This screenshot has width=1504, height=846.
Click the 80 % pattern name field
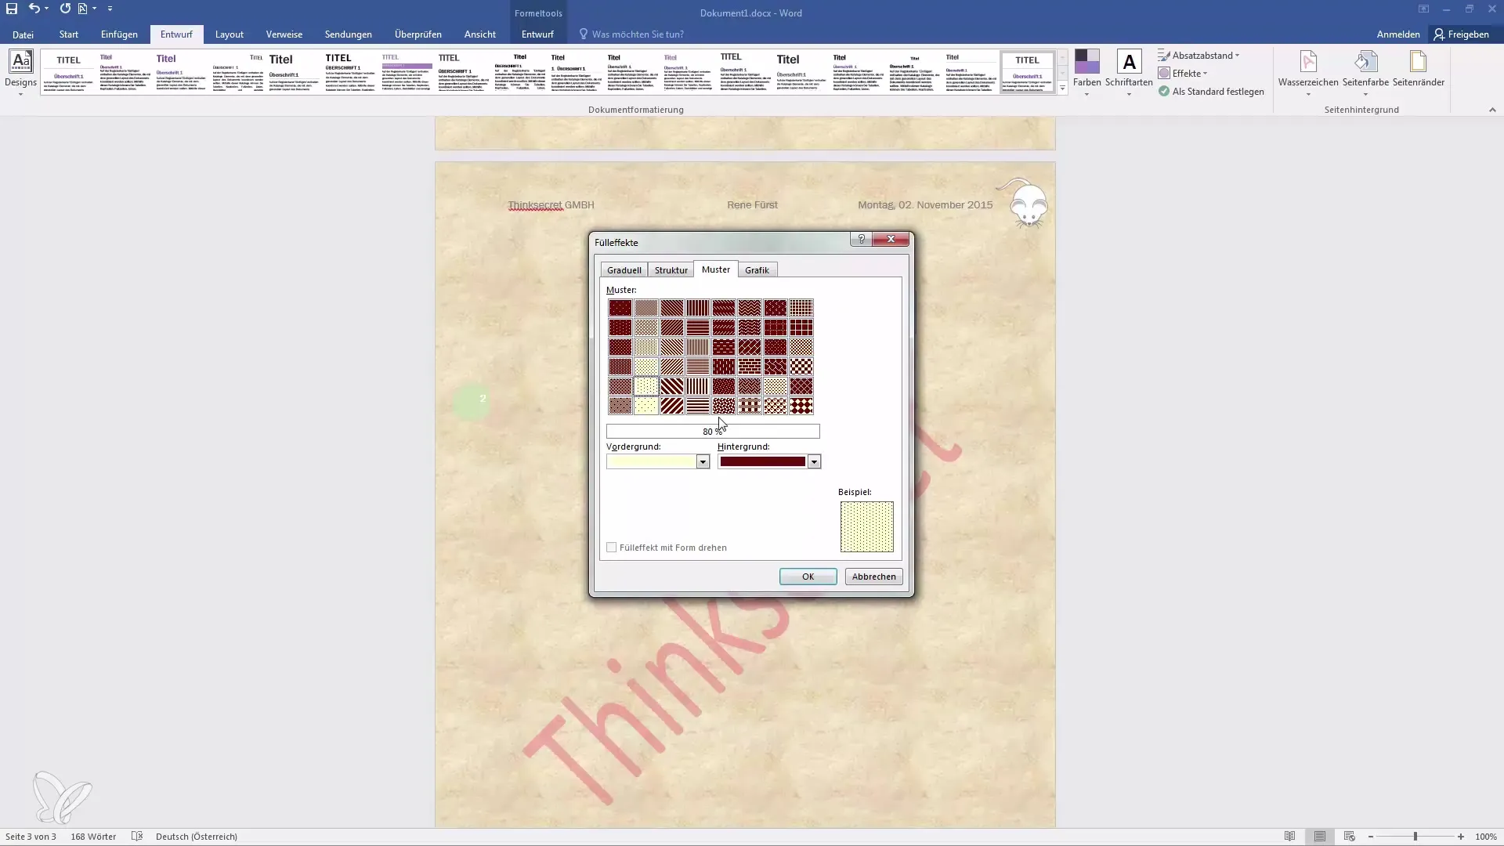(x=713, y=432)
